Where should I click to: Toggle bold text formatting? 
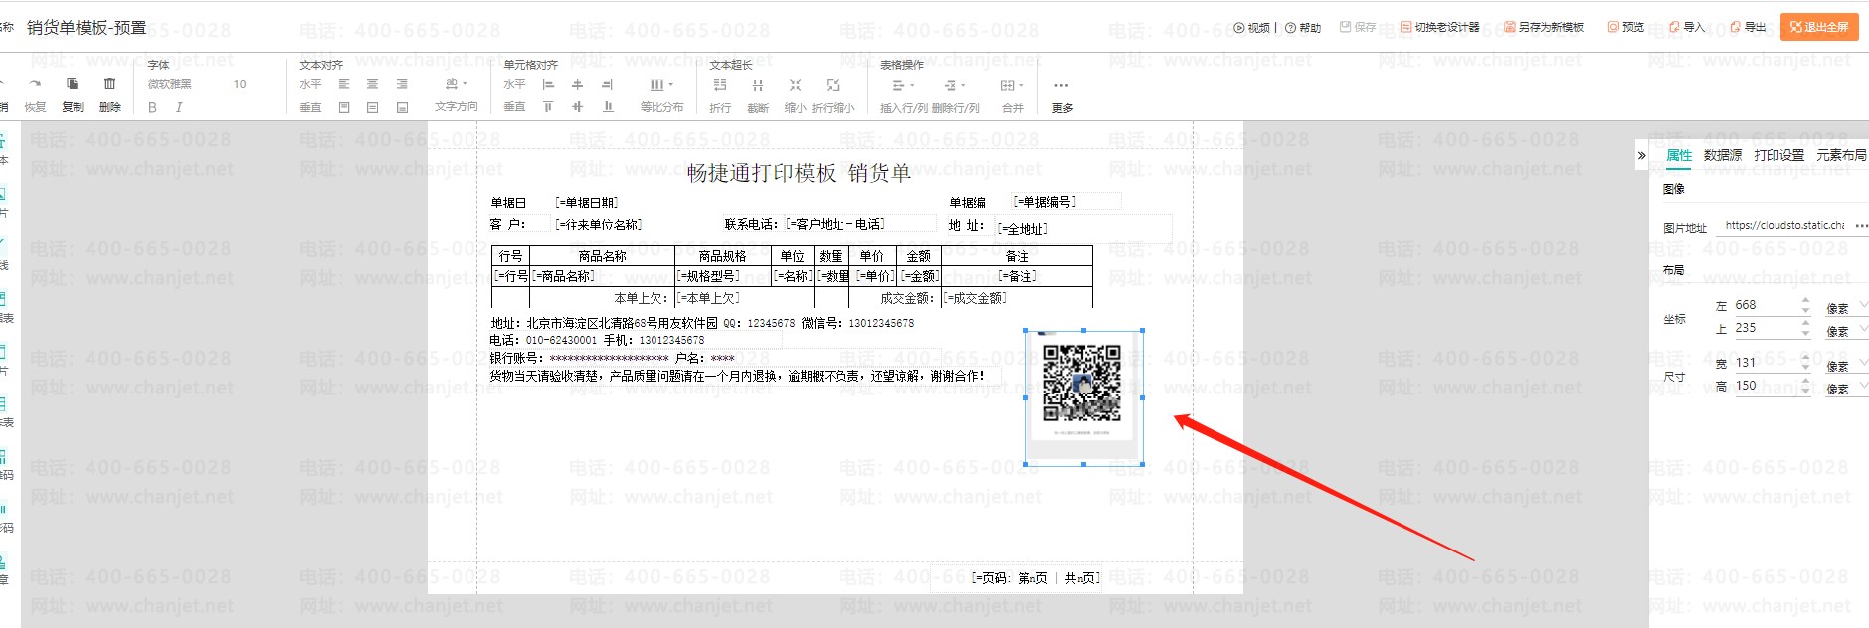tap(152, 107)
